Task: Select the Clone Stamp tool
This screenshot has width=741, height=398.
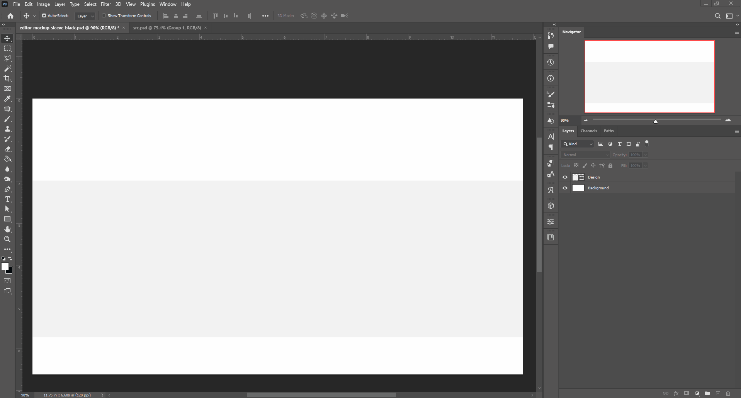Action: (7, 129)
